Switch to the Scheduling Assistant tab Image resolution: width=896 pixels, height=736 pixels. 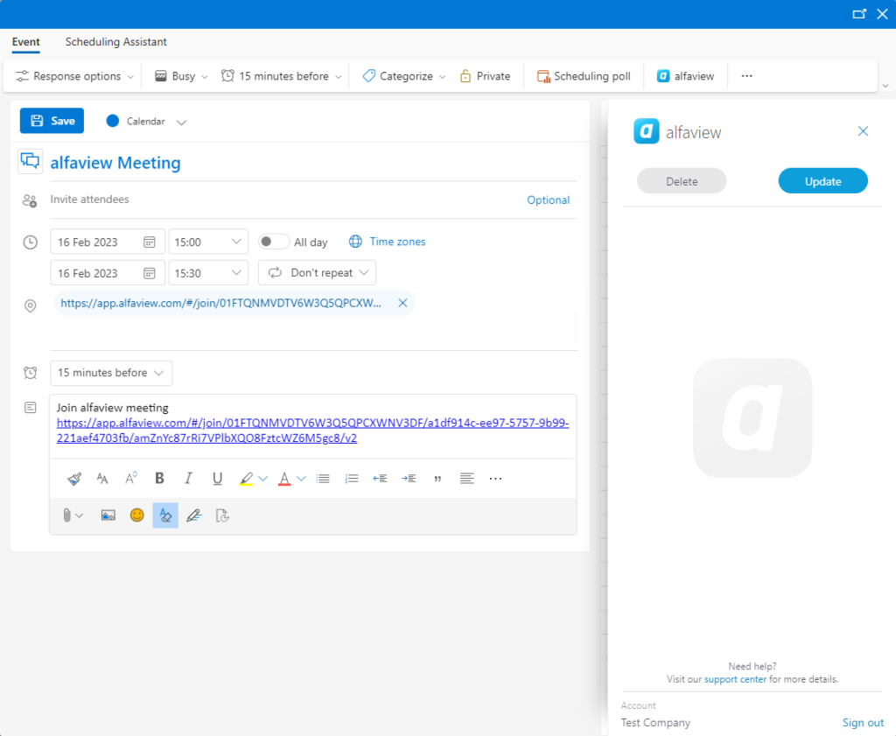115,42
